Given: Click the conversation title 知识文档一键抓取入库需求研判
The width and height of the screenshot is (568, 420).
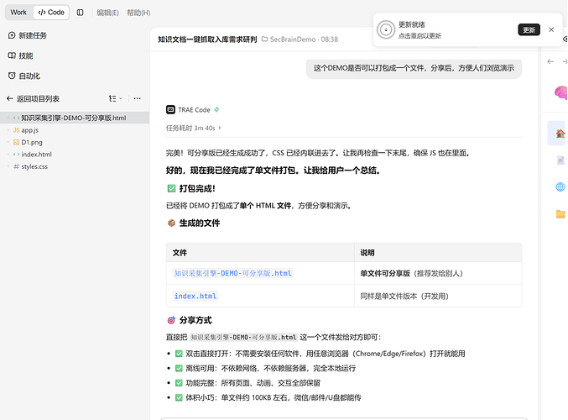Looking at the screenshot, I should coord(207,39).
